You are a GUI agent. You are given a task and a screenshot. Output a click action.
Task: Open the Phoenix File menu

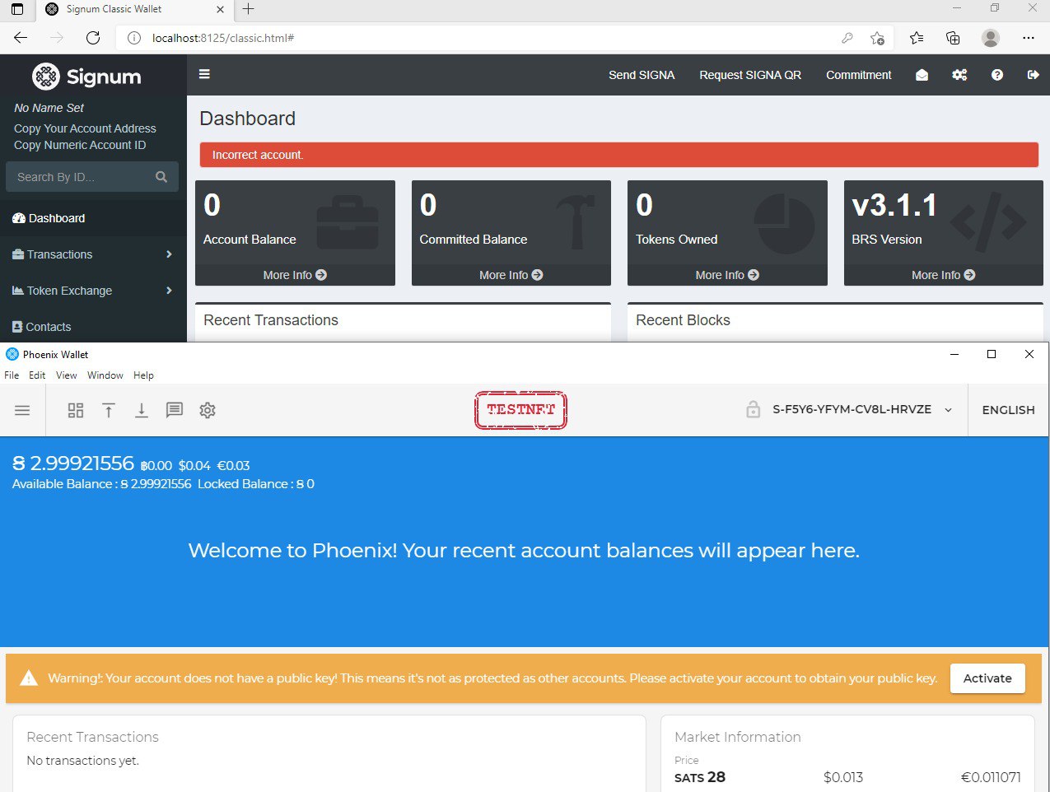coord(12,375)
